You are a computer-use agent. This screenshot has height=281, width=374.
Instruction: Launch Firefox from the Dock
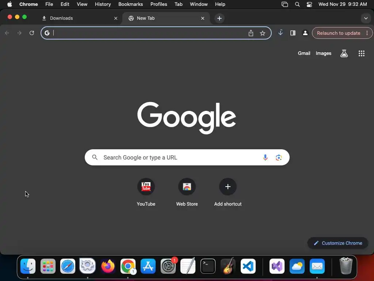pyautogui.click(x=108, y=266)
